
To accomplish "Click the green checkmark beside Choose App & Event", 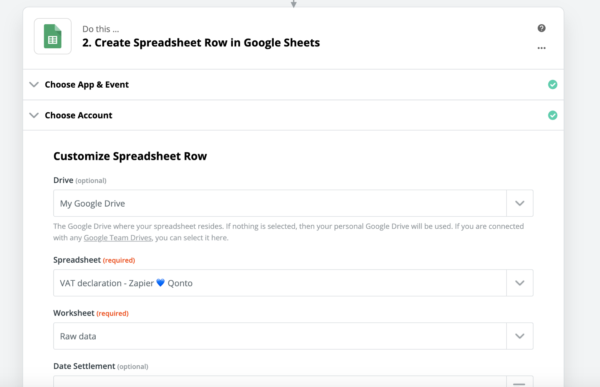I will point(553,85).
